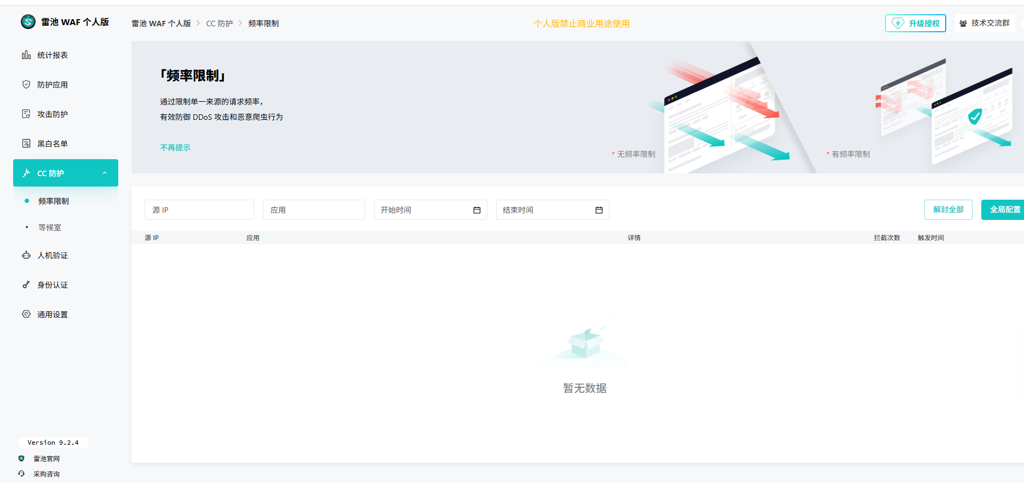Open 技术交流群 button
The image size is (1024, 483).
tap(985, 23)
